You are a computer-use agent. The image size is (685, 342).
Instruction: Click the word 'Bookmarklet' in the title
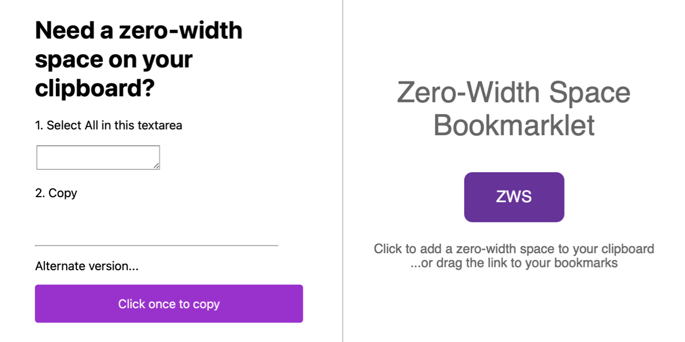click(x=514, y=125)
